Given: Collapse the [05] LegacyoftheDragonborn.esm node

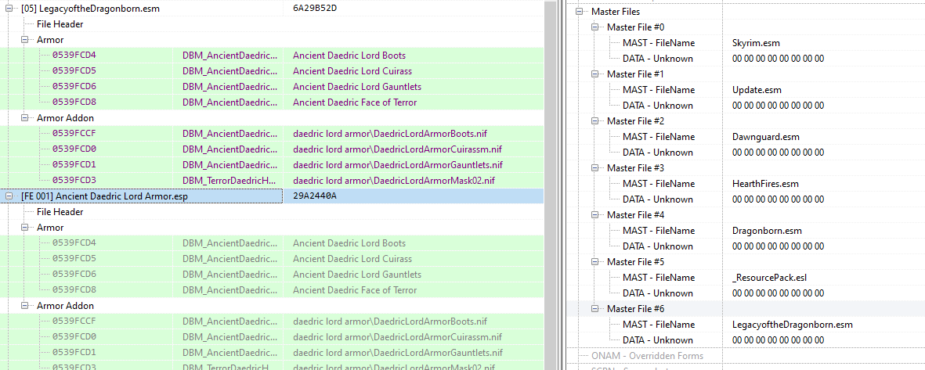Looking at the screenshot, I should click(x=9, y=9).
